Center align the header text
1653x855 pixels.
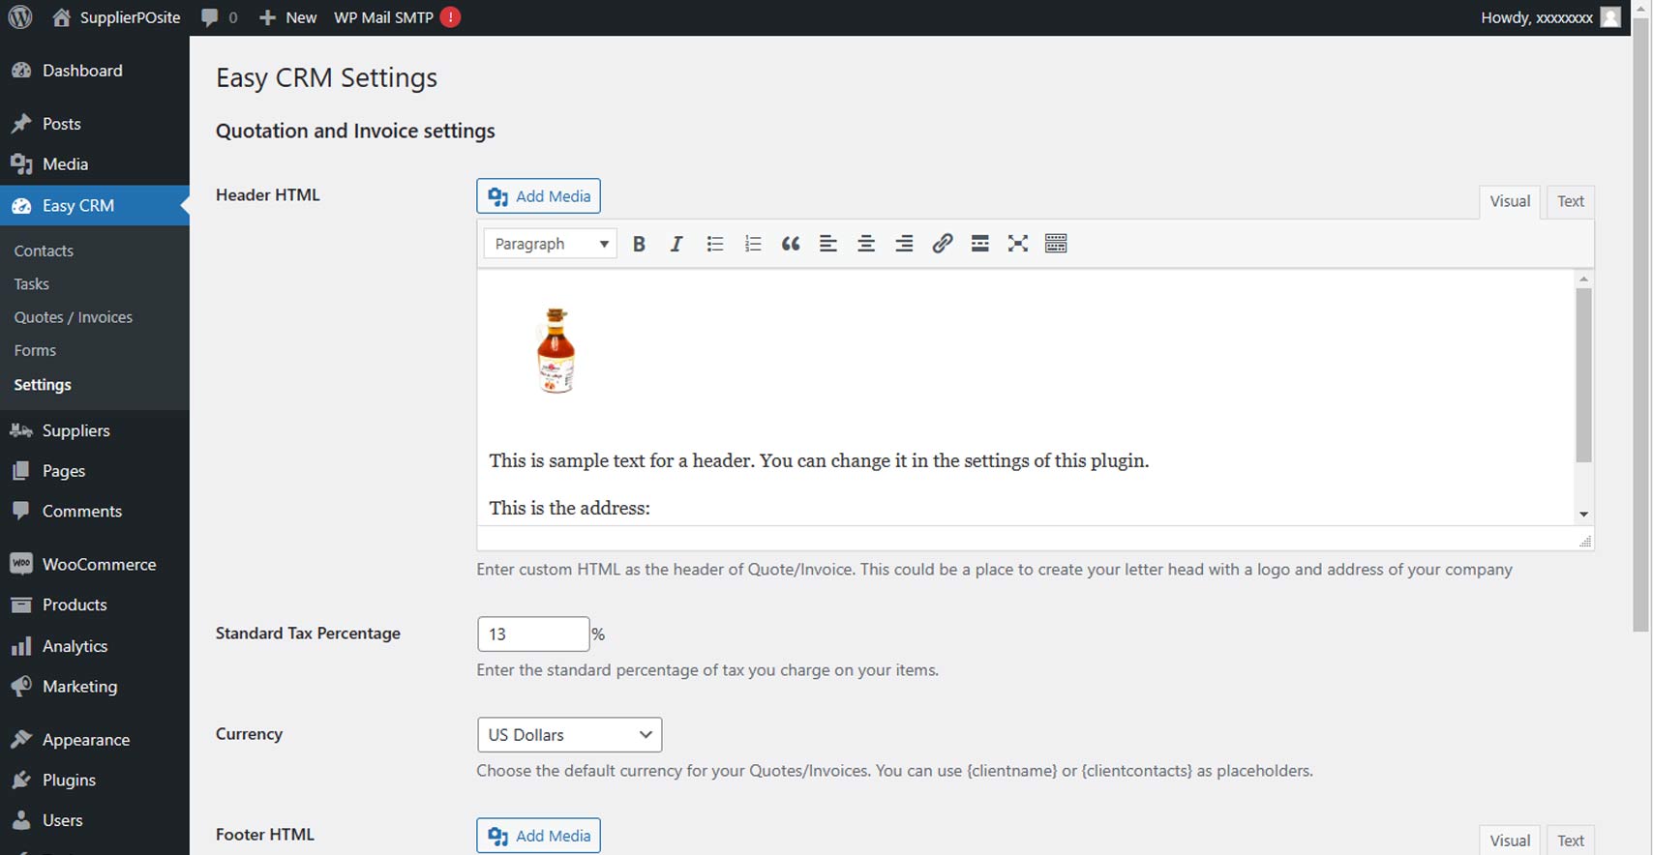[x=866, y=244]
